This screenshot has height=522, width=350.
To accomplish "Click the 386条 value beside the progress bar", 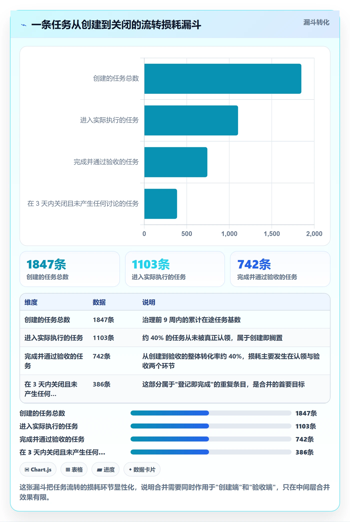I will click(304, 452).
